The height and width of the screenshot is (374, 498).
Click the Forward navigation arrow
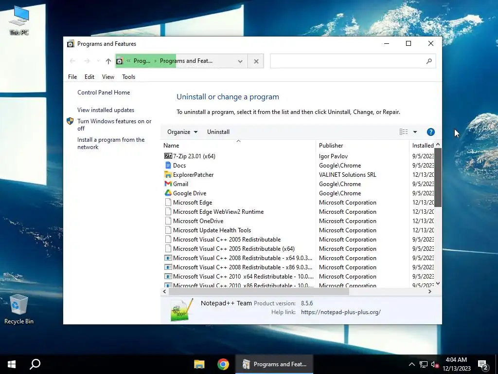click(x=87, y=61)
